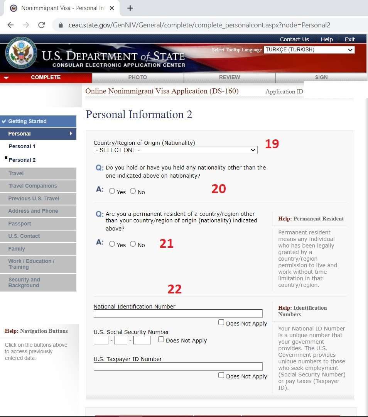Open Getting Started in the sidebar
368x417 pixels.
[x=38, y=121]
